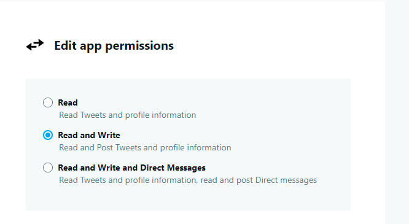Click the bold 'Read' option label
Screen dimensions: 409x224
pyautogui.click(x=68, y=102)
